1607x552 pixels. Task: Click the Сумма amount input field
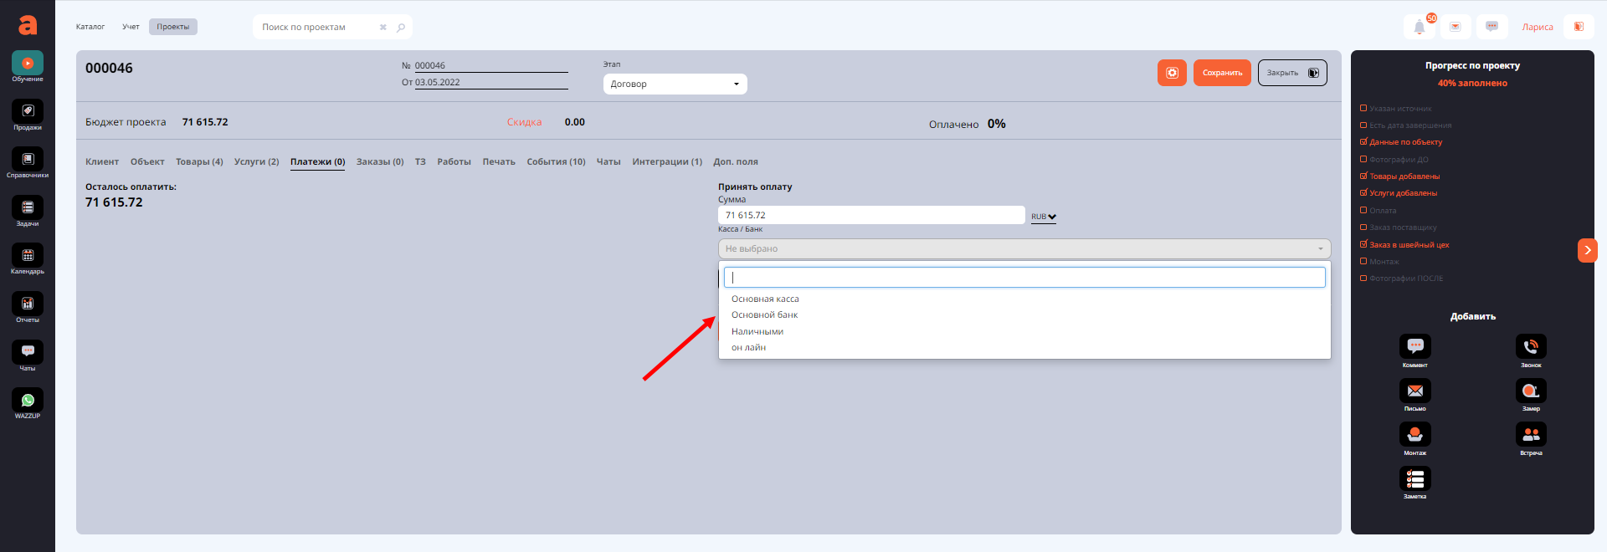coord(870,216)
